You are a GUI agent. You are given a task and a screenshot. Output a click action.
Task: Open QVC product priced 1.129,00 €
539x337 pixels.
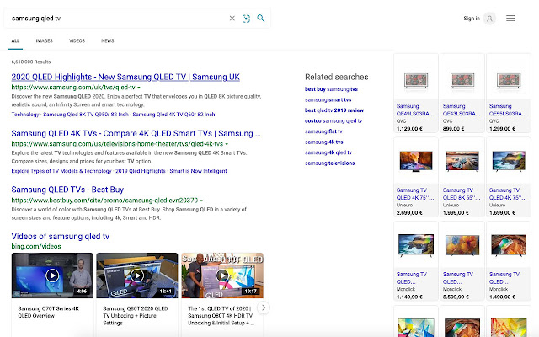pyautogui.click(x=416, y=93)
